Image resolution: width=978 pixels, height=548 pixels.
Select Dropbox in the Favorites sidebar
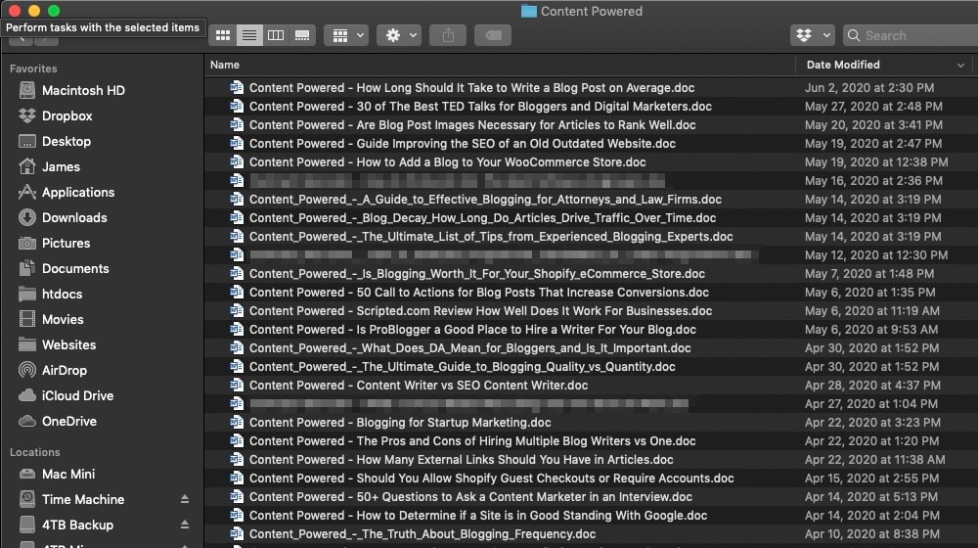click(67, 115)
